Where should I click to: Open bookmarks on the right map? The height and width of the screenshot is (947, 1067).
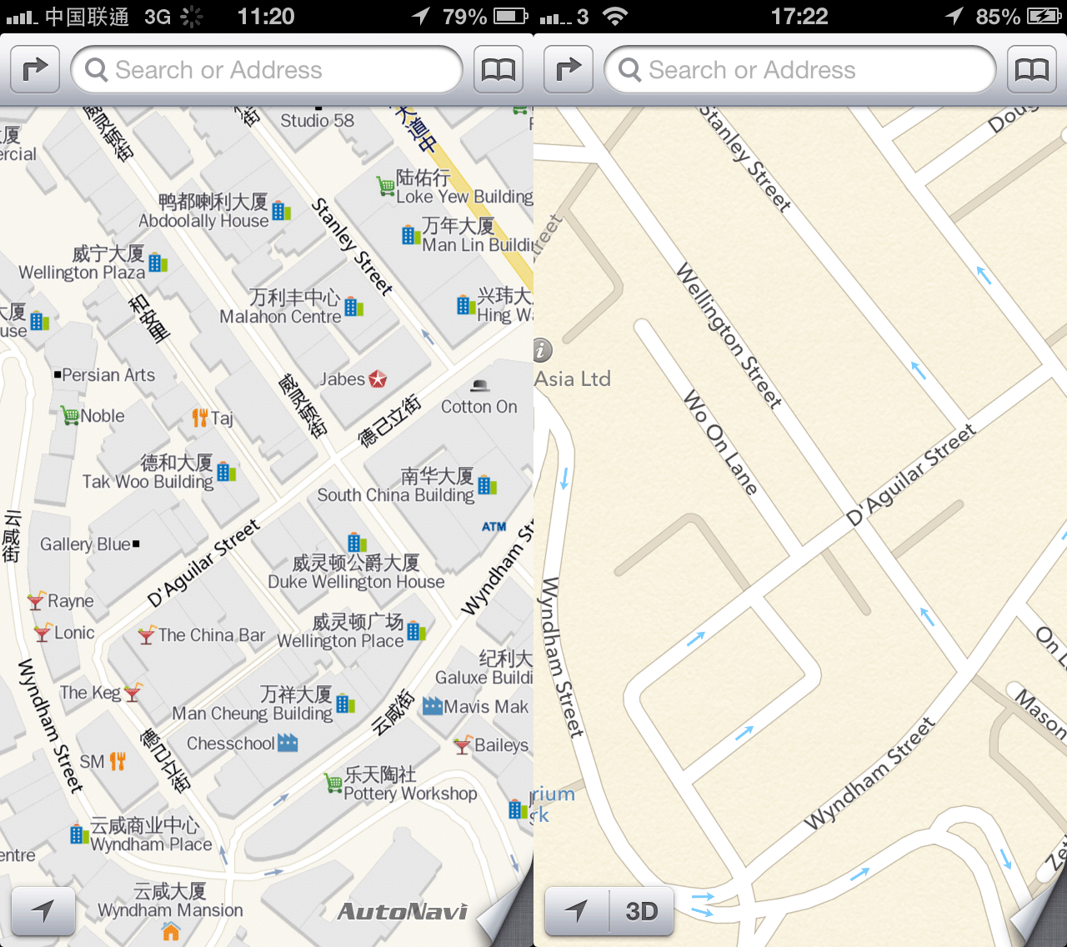coord(1032,70)
